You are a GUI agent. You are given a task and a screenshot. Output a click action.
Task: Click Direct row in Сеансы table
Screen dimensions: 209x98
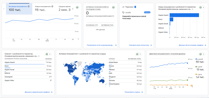(x=28, y=66)
